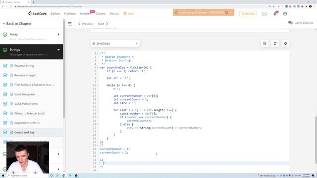
Task: Toggle the Valid Anagram checkbox
Action: pos(5,94)
